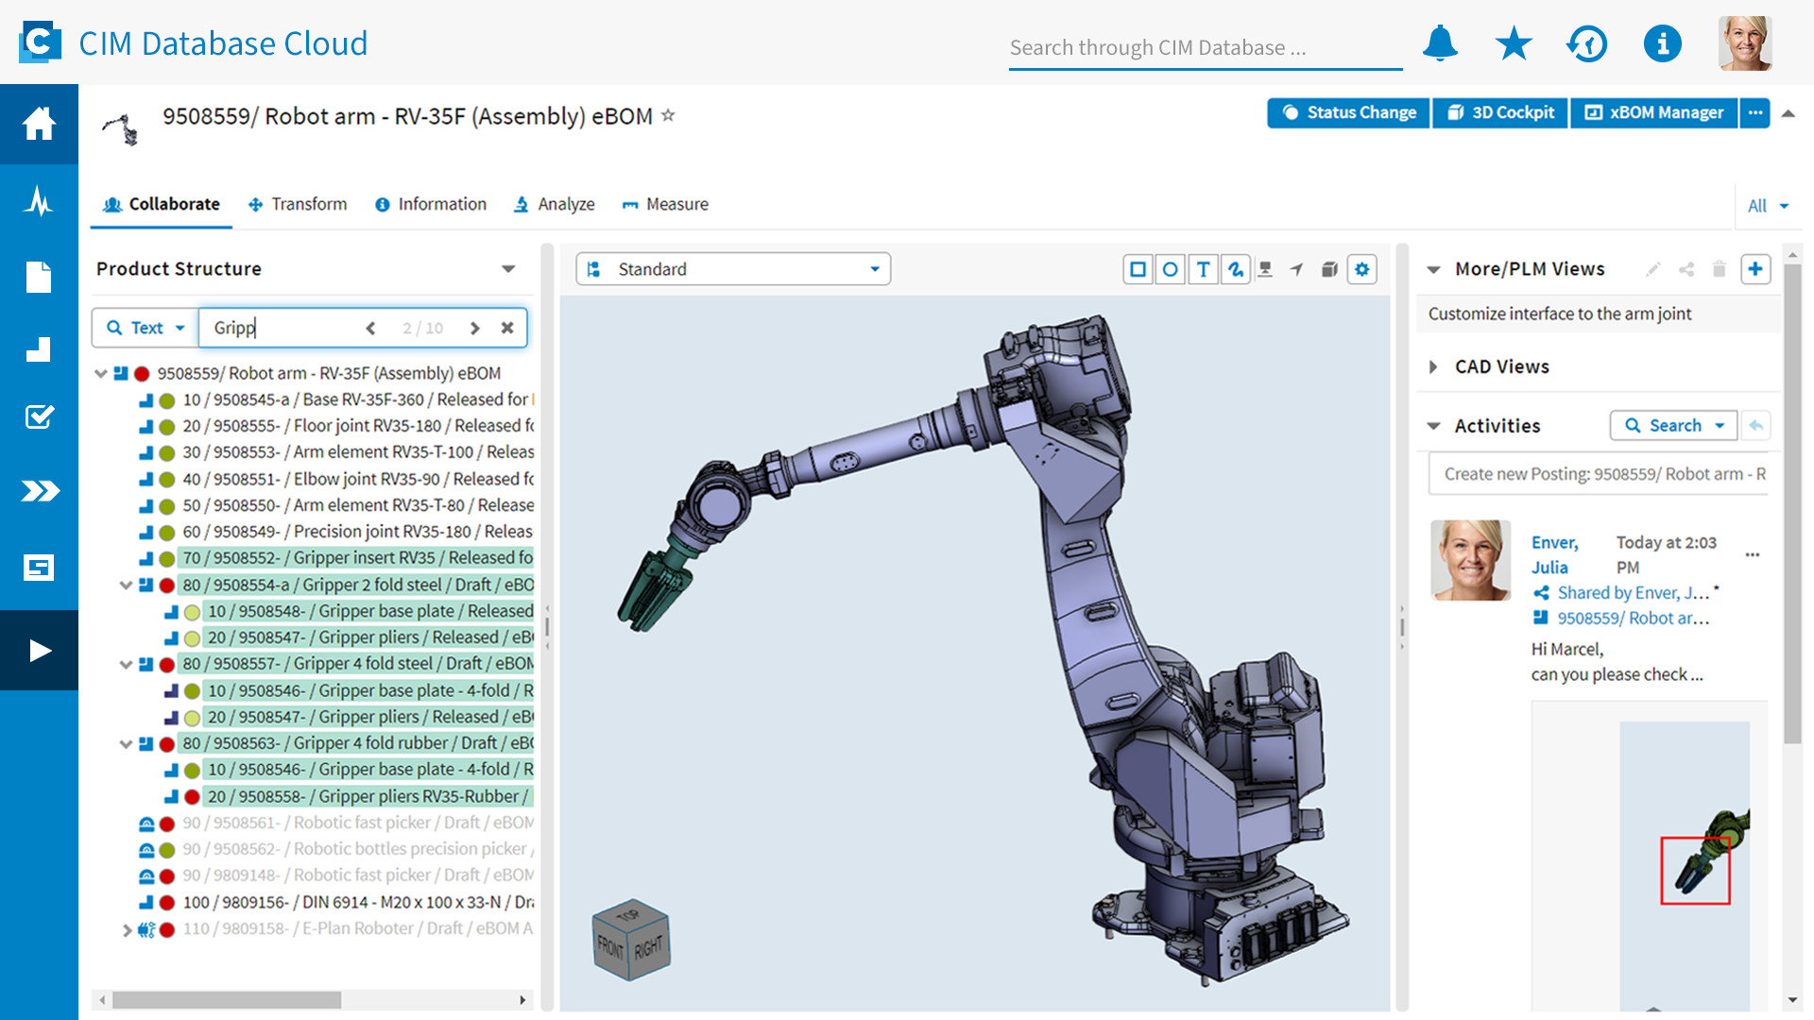Collapse the More/PLM Views section

pyautogui.click(x=1433, y=270)
